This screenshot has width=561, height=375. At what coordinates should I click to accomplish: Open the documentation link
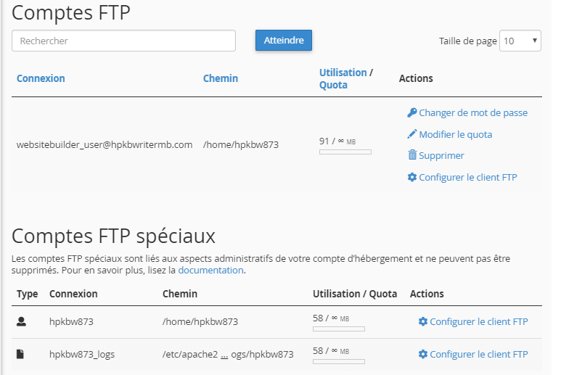coord(210,271)
